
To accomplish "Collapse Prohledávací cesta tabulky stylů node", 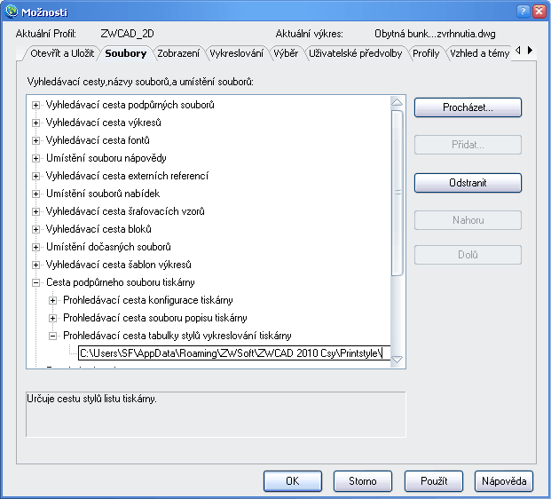I will pyautogui.click(x=53, y=336).
